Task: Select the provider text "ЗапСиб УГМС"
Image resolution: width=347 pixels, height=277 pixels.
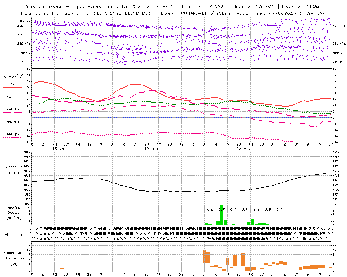Action: click(152, 6)
